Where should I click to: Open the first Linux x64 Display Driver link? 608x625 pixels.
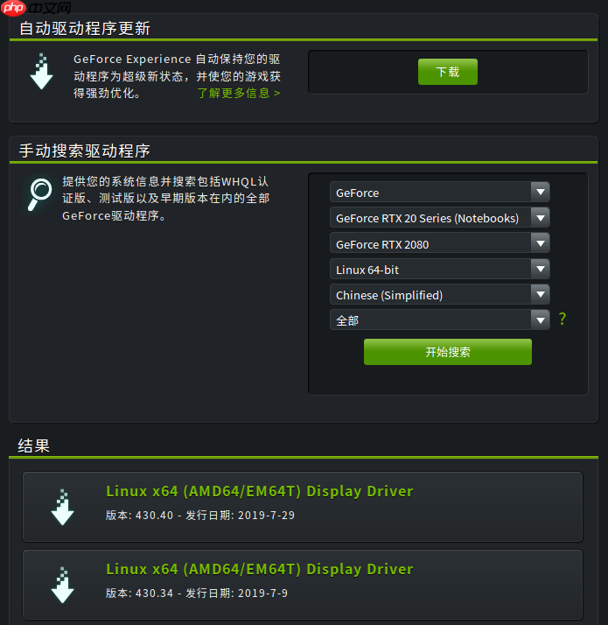coord(259,491)
